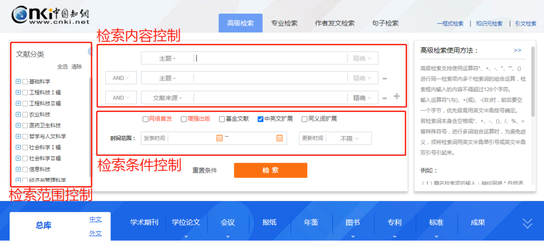Expand 医药卫生科技 tree node
Viewport: 544px width, 252px height.
[x=18, y=125]
